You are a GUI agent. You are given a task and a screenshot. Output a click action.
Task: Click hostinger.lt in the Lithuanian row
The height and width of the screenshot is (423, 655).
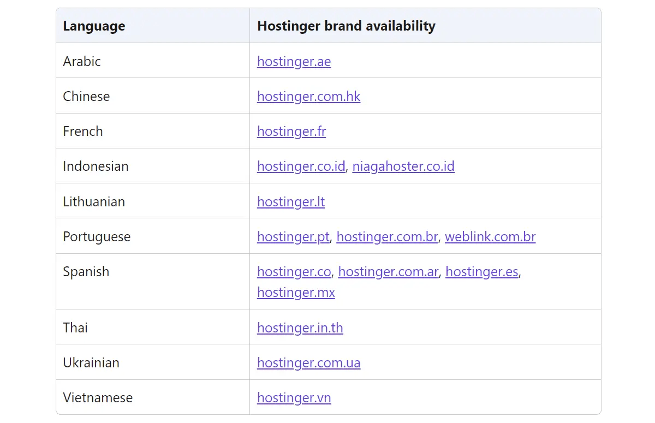tap(290, 201)
